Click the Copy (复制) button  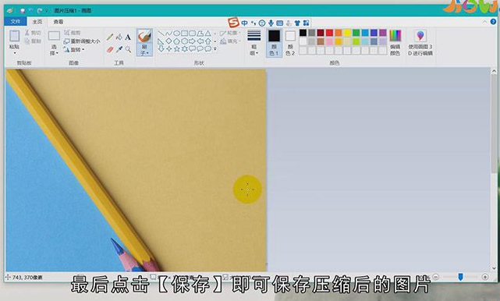tap(33, 41)
